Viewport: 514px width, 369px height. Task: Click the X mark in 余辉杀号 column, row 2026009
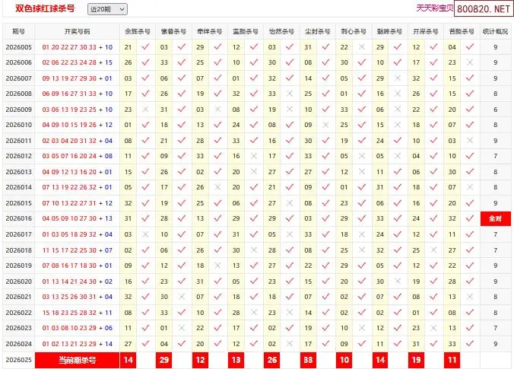145,110
